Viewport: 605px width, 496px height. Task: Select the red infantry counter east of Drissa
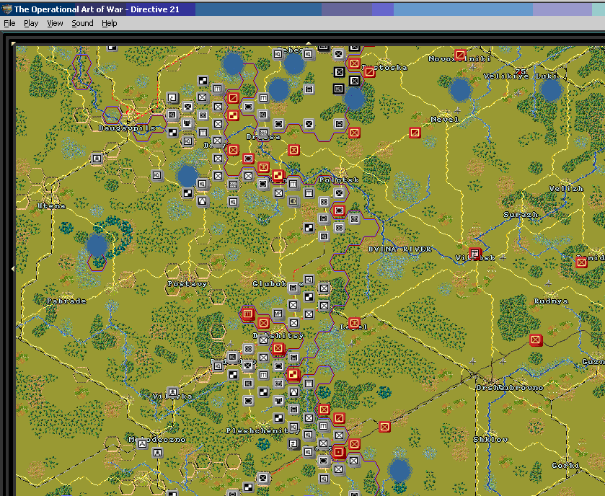[293, 150]
